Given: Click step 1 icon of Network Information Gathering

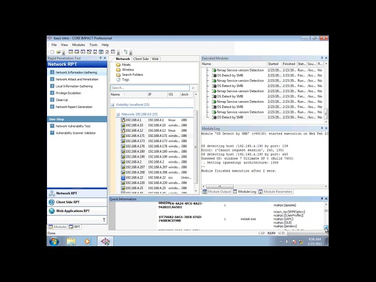Looking at the screenshot, I should (x=52, y=72).
